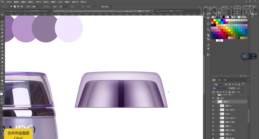
Task: Open the blend mode dropdown 柔光
Action: coord(219,88)
